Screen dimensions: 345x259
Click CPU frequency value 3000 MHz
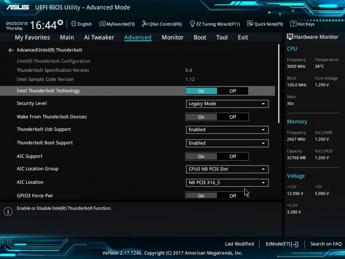(296, 66)
